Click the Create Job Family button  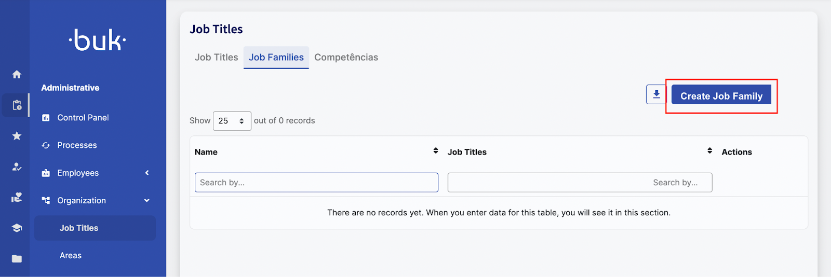pos(721,96)
